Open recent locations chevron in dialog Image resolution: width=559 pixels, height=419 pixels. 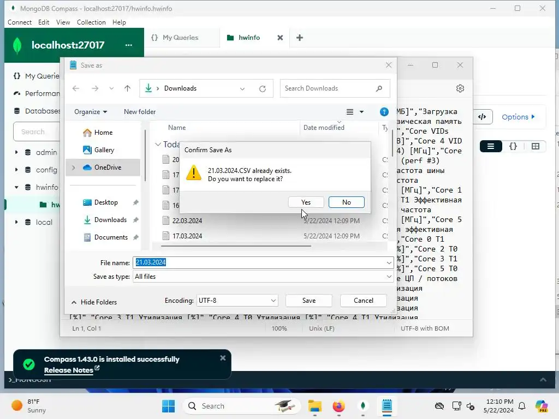pos(111,88)
